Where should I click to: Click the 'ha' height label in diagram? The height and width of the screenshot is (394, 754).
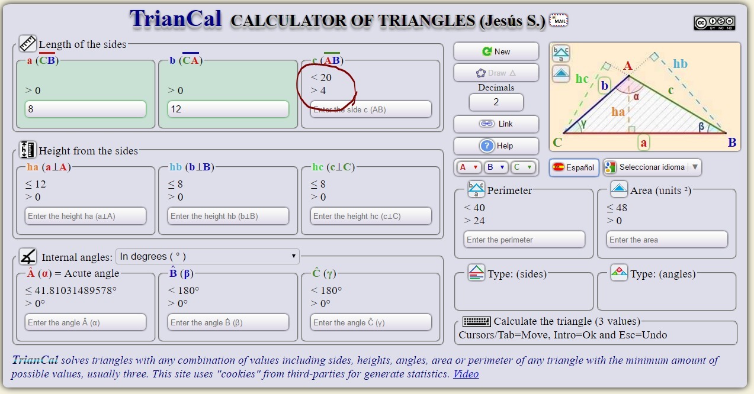pos(618,111)
